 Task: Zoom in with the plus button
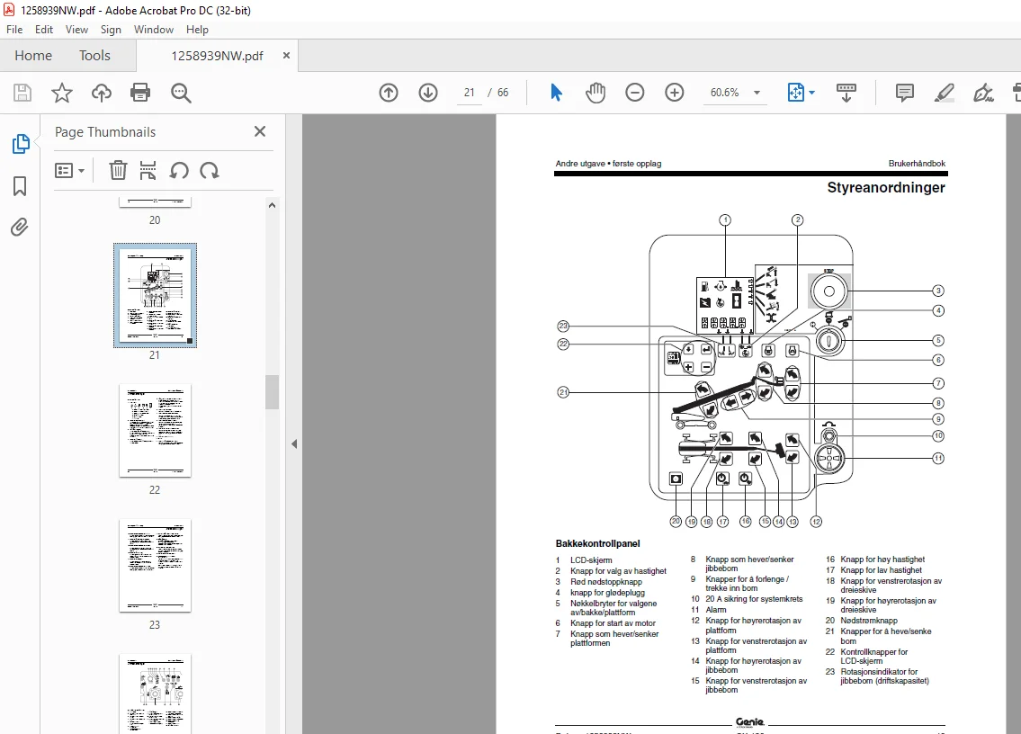[x=674, y=93]
